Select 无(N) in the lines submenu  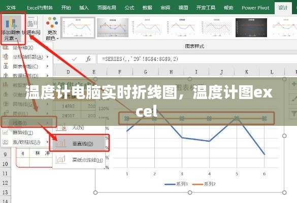[x=78, y=127]
